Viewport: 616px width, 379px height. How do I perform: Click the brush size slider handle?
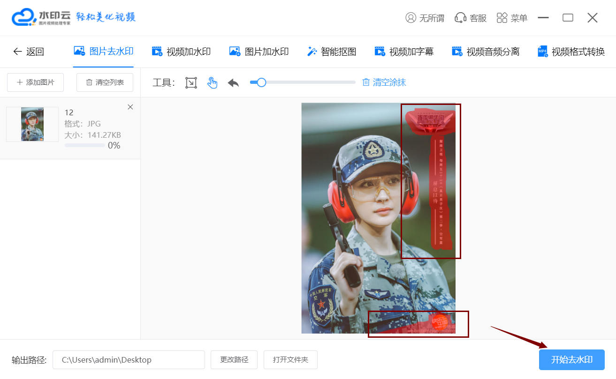[x=261, y=82]
